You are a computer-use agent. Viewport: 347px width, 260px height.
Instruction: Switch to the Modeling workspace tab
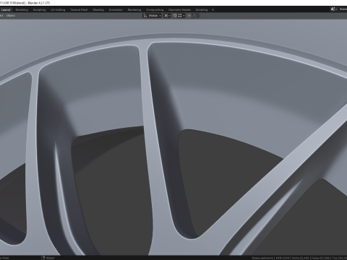tap(22, 10)
